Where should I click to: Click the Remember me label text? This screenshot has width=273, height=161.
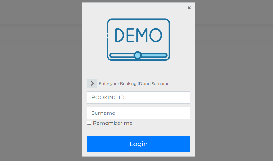click(112, 123)
